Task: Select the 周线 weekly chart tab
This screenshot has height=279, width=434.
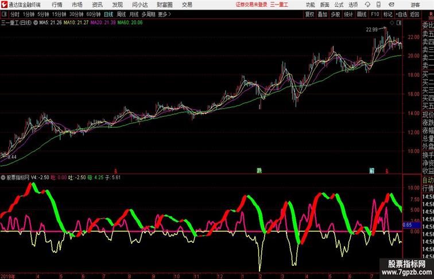Action: (x=121, y=14)
